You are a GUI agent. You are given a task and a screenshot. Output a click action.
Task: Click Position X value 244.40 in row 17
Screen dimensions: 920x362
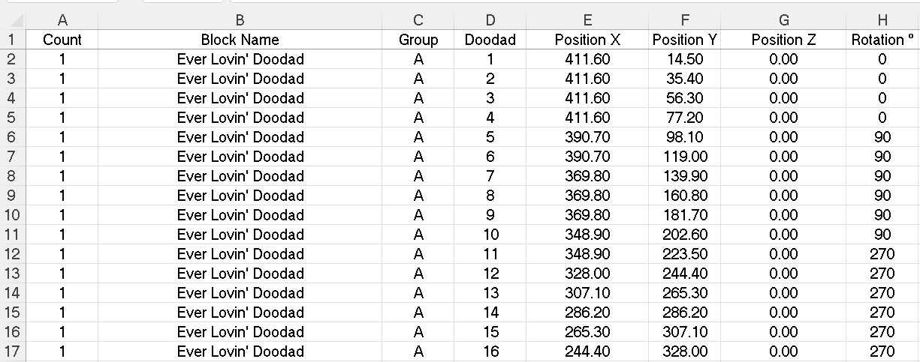pos(587,352)
